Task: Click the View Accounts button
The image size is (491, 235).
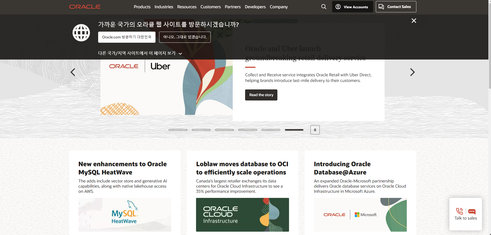Action: 352,7
